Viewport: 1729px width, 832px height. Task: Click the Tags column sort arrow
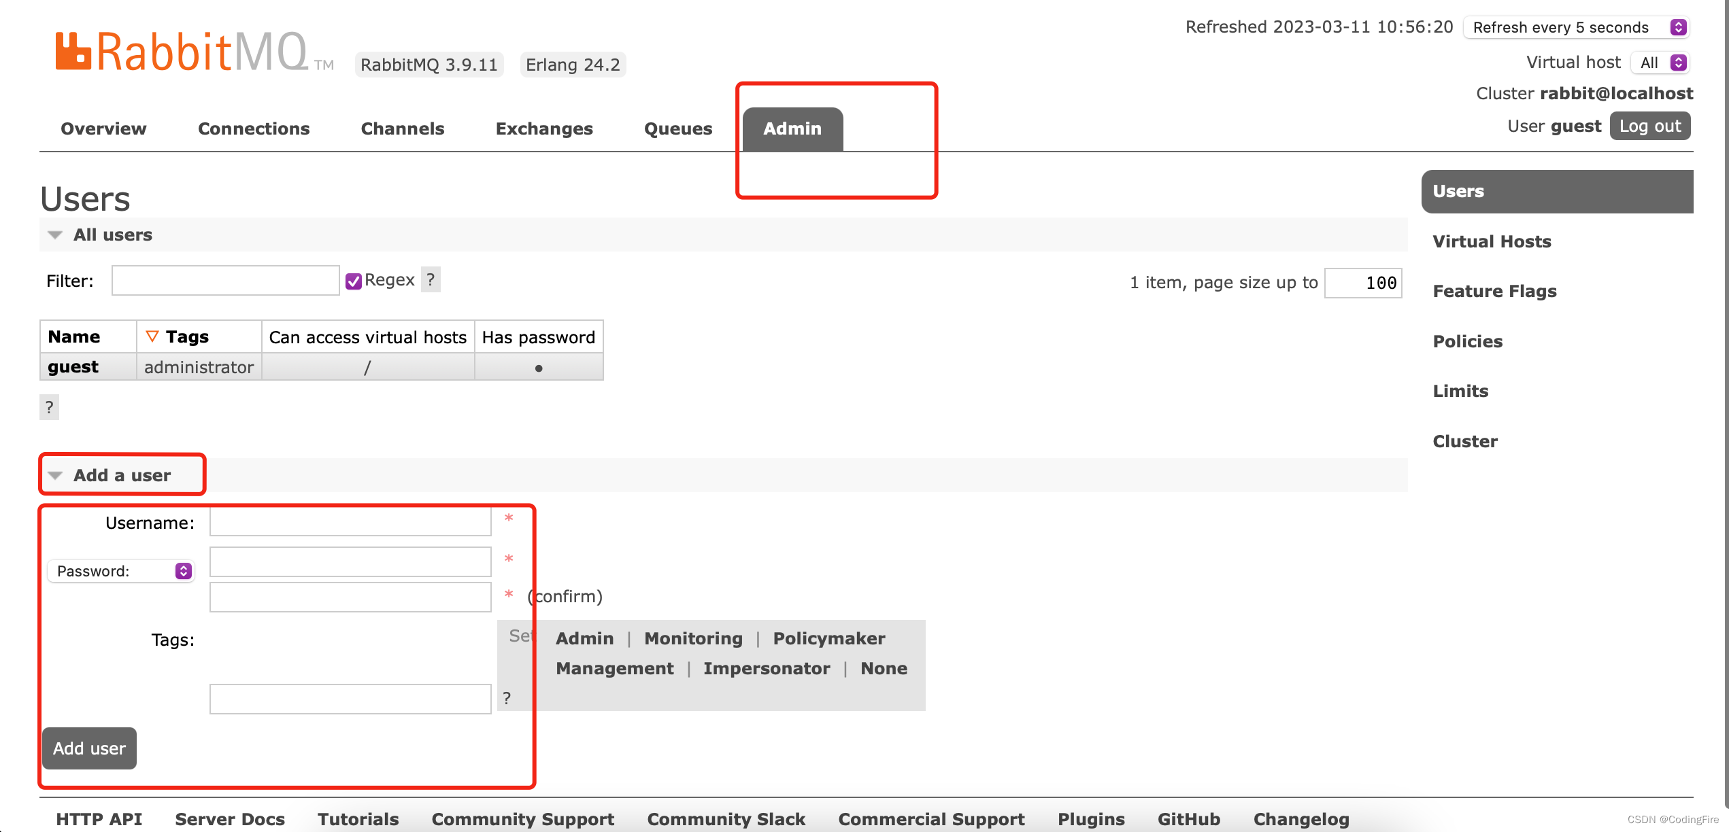pos(152,336)
